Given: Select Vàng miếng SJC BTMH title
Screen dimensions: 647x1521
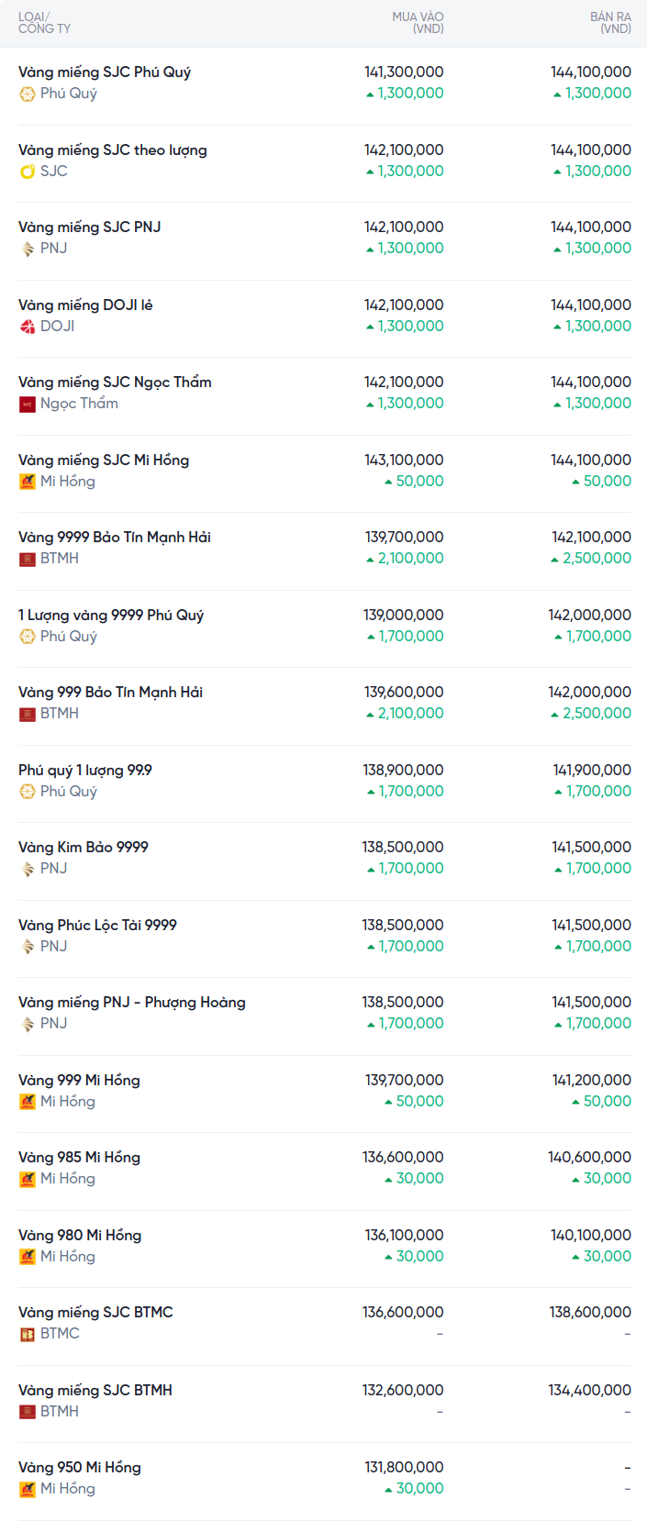Looking at the screenshot, I should [x=95, y=1391].
